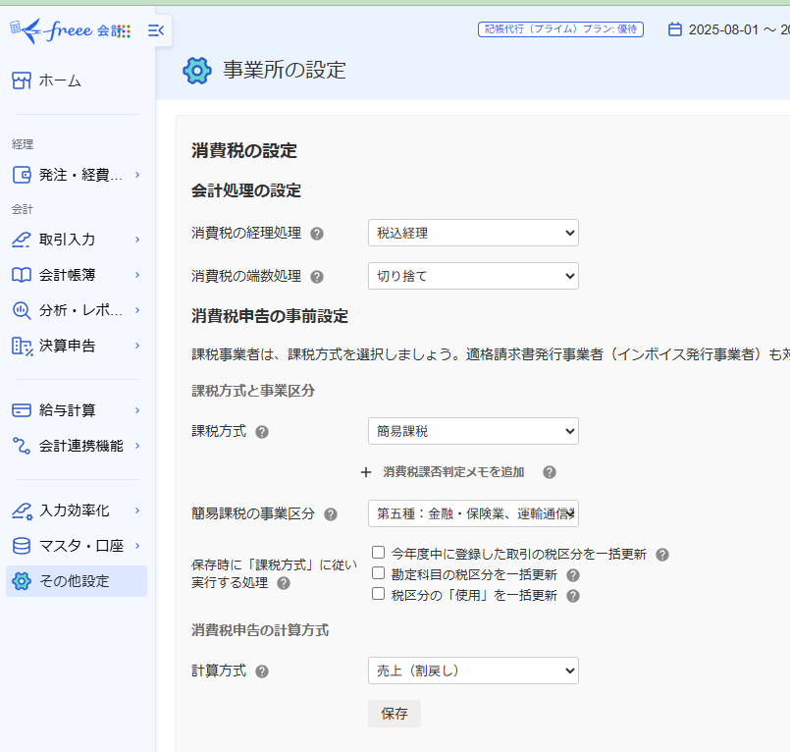Open help for 消費税の経理処理
The width and height of the screenshot is (790, 752).
[316, 234]
